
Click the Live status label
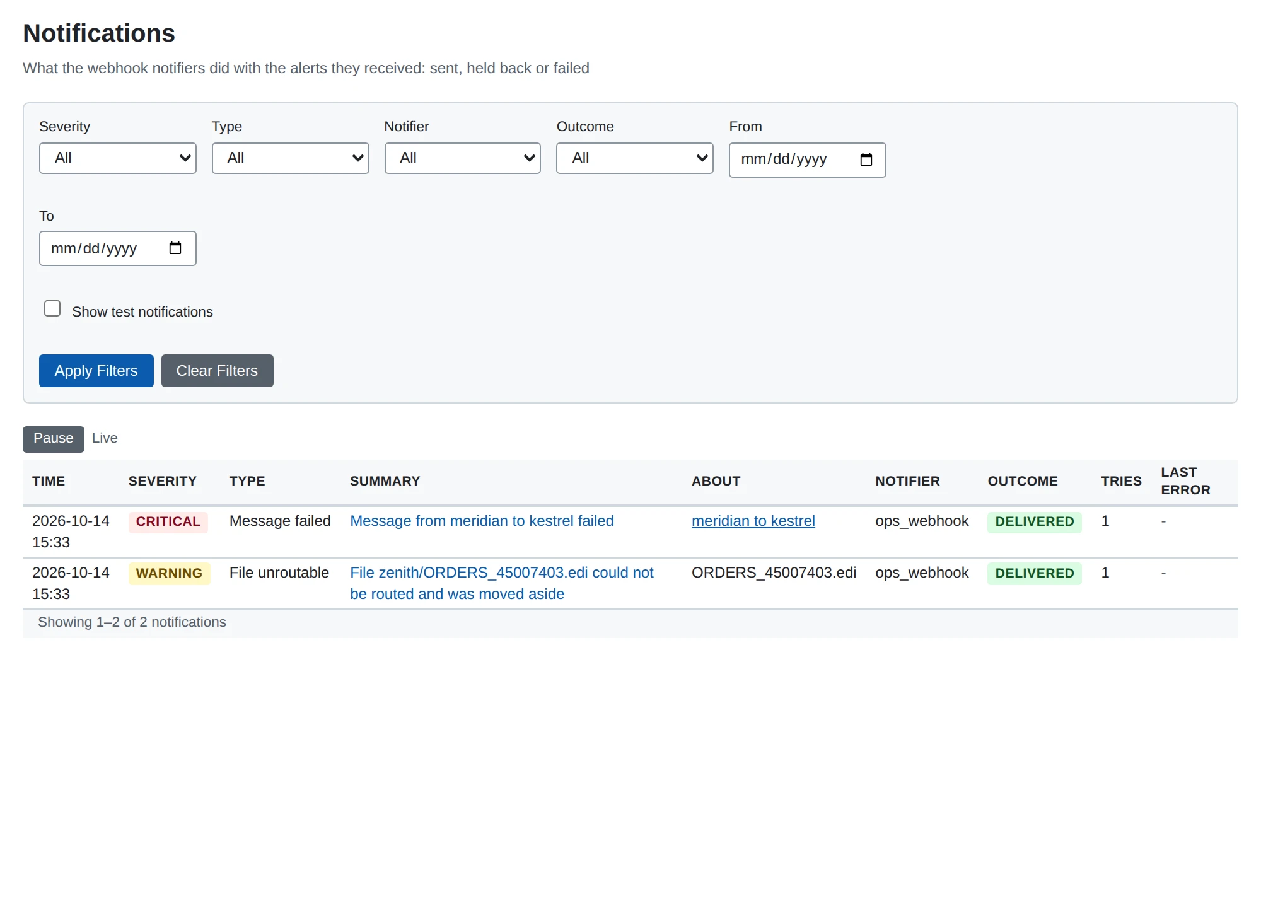(x=105, y=438)
